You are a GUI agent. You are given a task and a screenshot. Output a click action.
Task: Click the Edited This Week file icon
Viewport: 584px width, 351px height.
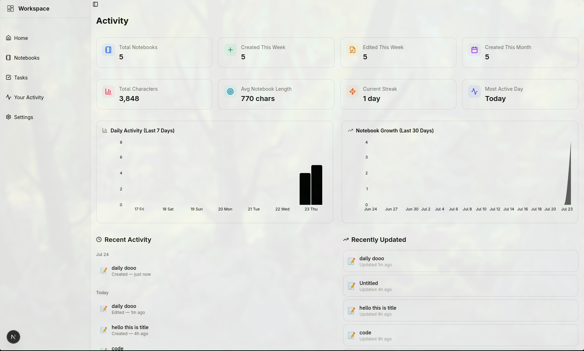(x=353, y=50)
